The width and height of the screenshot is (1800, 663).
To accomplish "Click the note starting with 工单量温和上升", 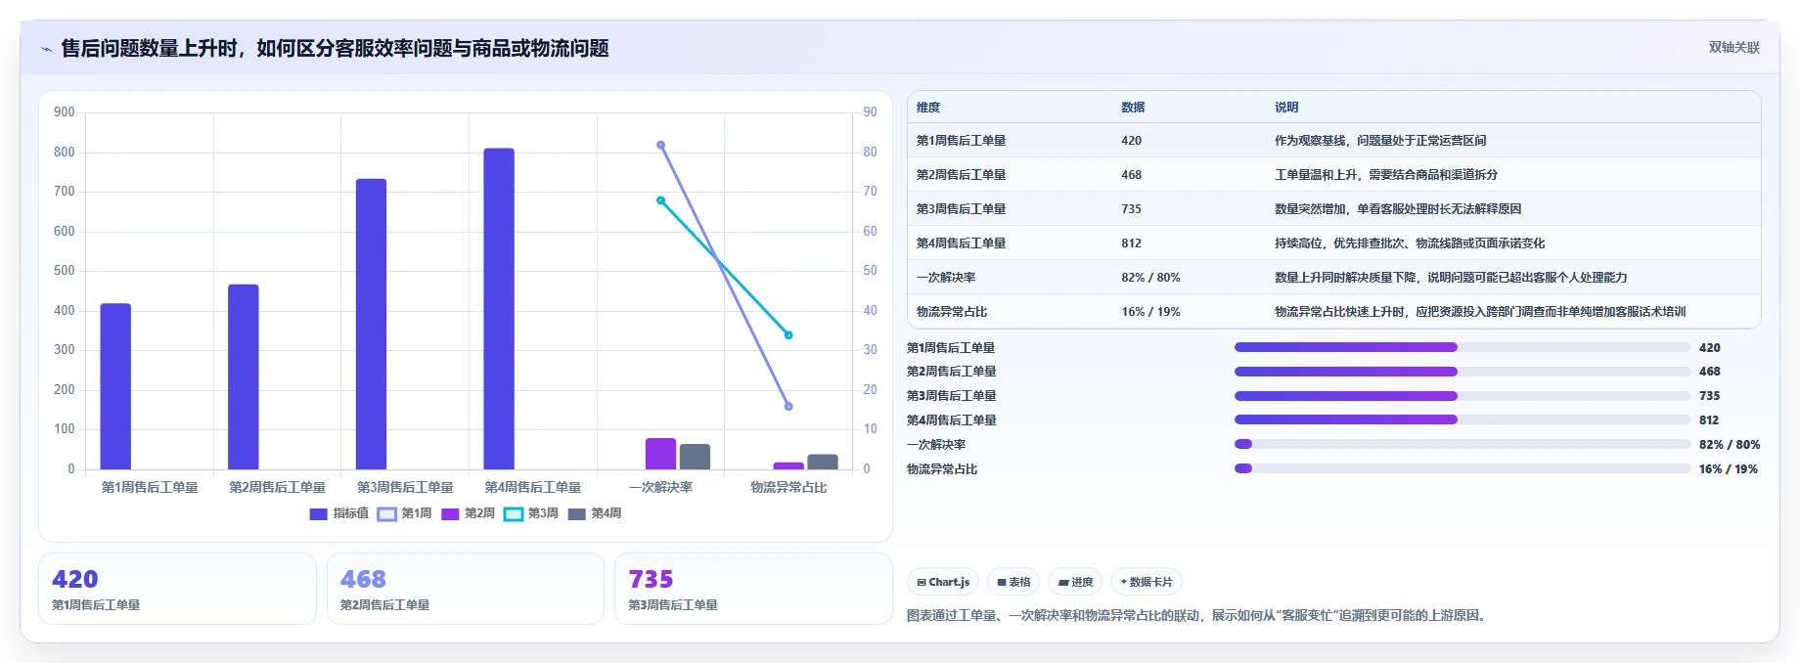I will coord(1386,175).
